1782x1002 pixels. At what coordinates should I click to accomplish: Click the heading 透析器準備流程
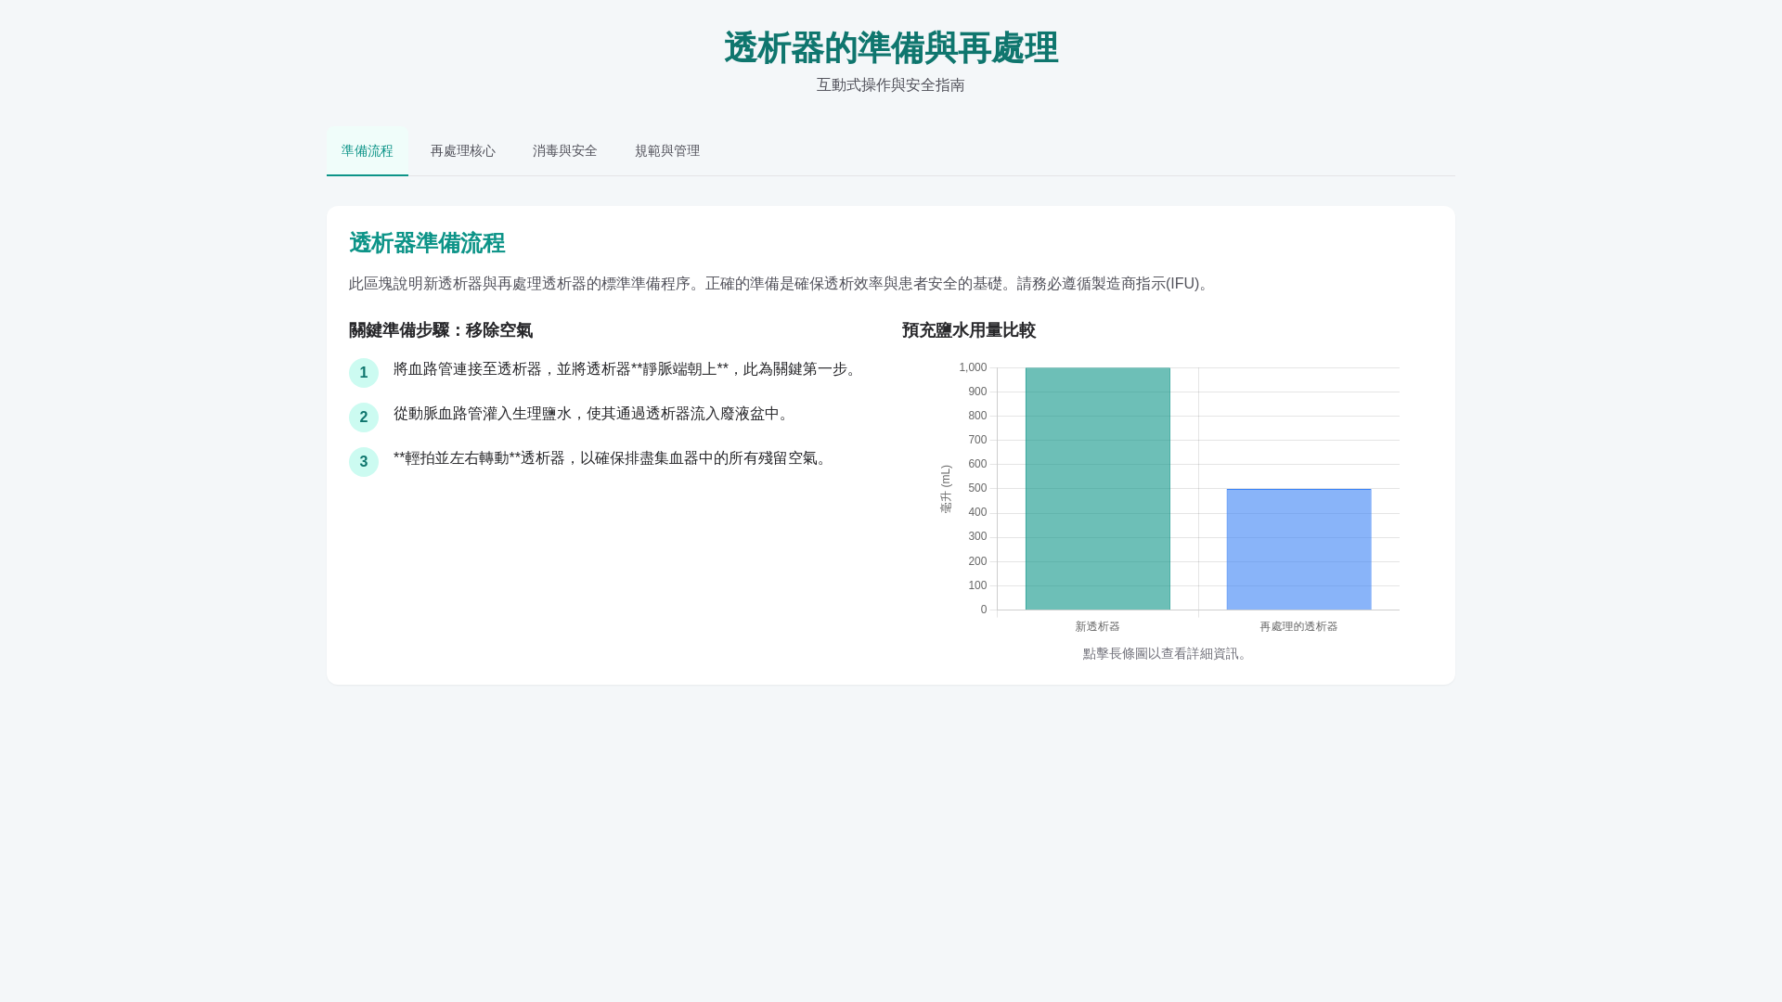coord(427,243)
